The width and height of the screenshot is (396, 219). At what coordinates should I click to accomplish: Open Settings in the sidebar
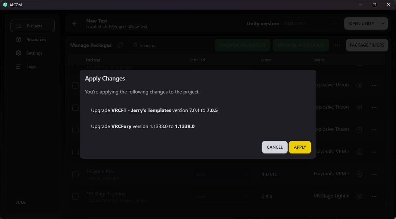pos(33,53)
